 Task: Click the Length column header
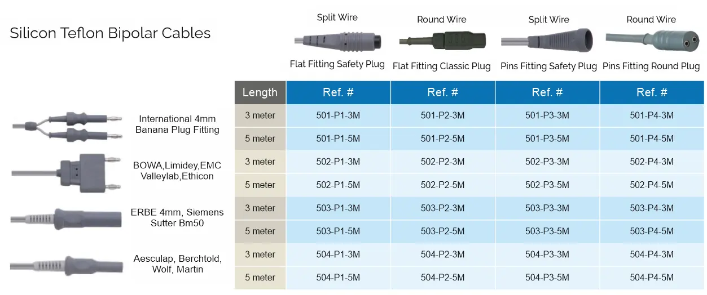point(260,92)
